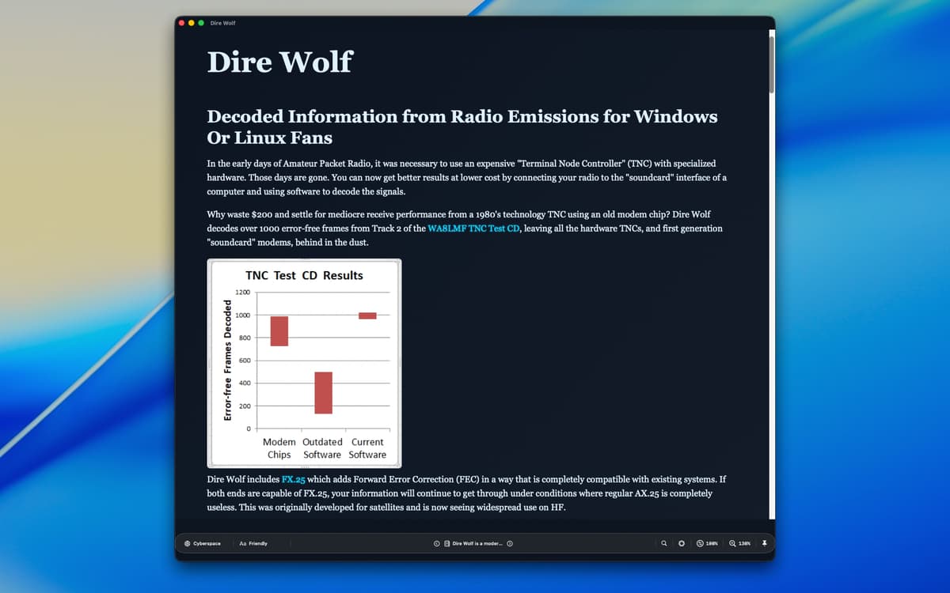Open search with the magnifier icon
This screenshot has width=950, height=593.
pos(664,544)
